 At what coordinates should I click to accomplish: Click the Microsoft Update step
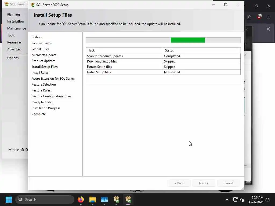point(44,55)
